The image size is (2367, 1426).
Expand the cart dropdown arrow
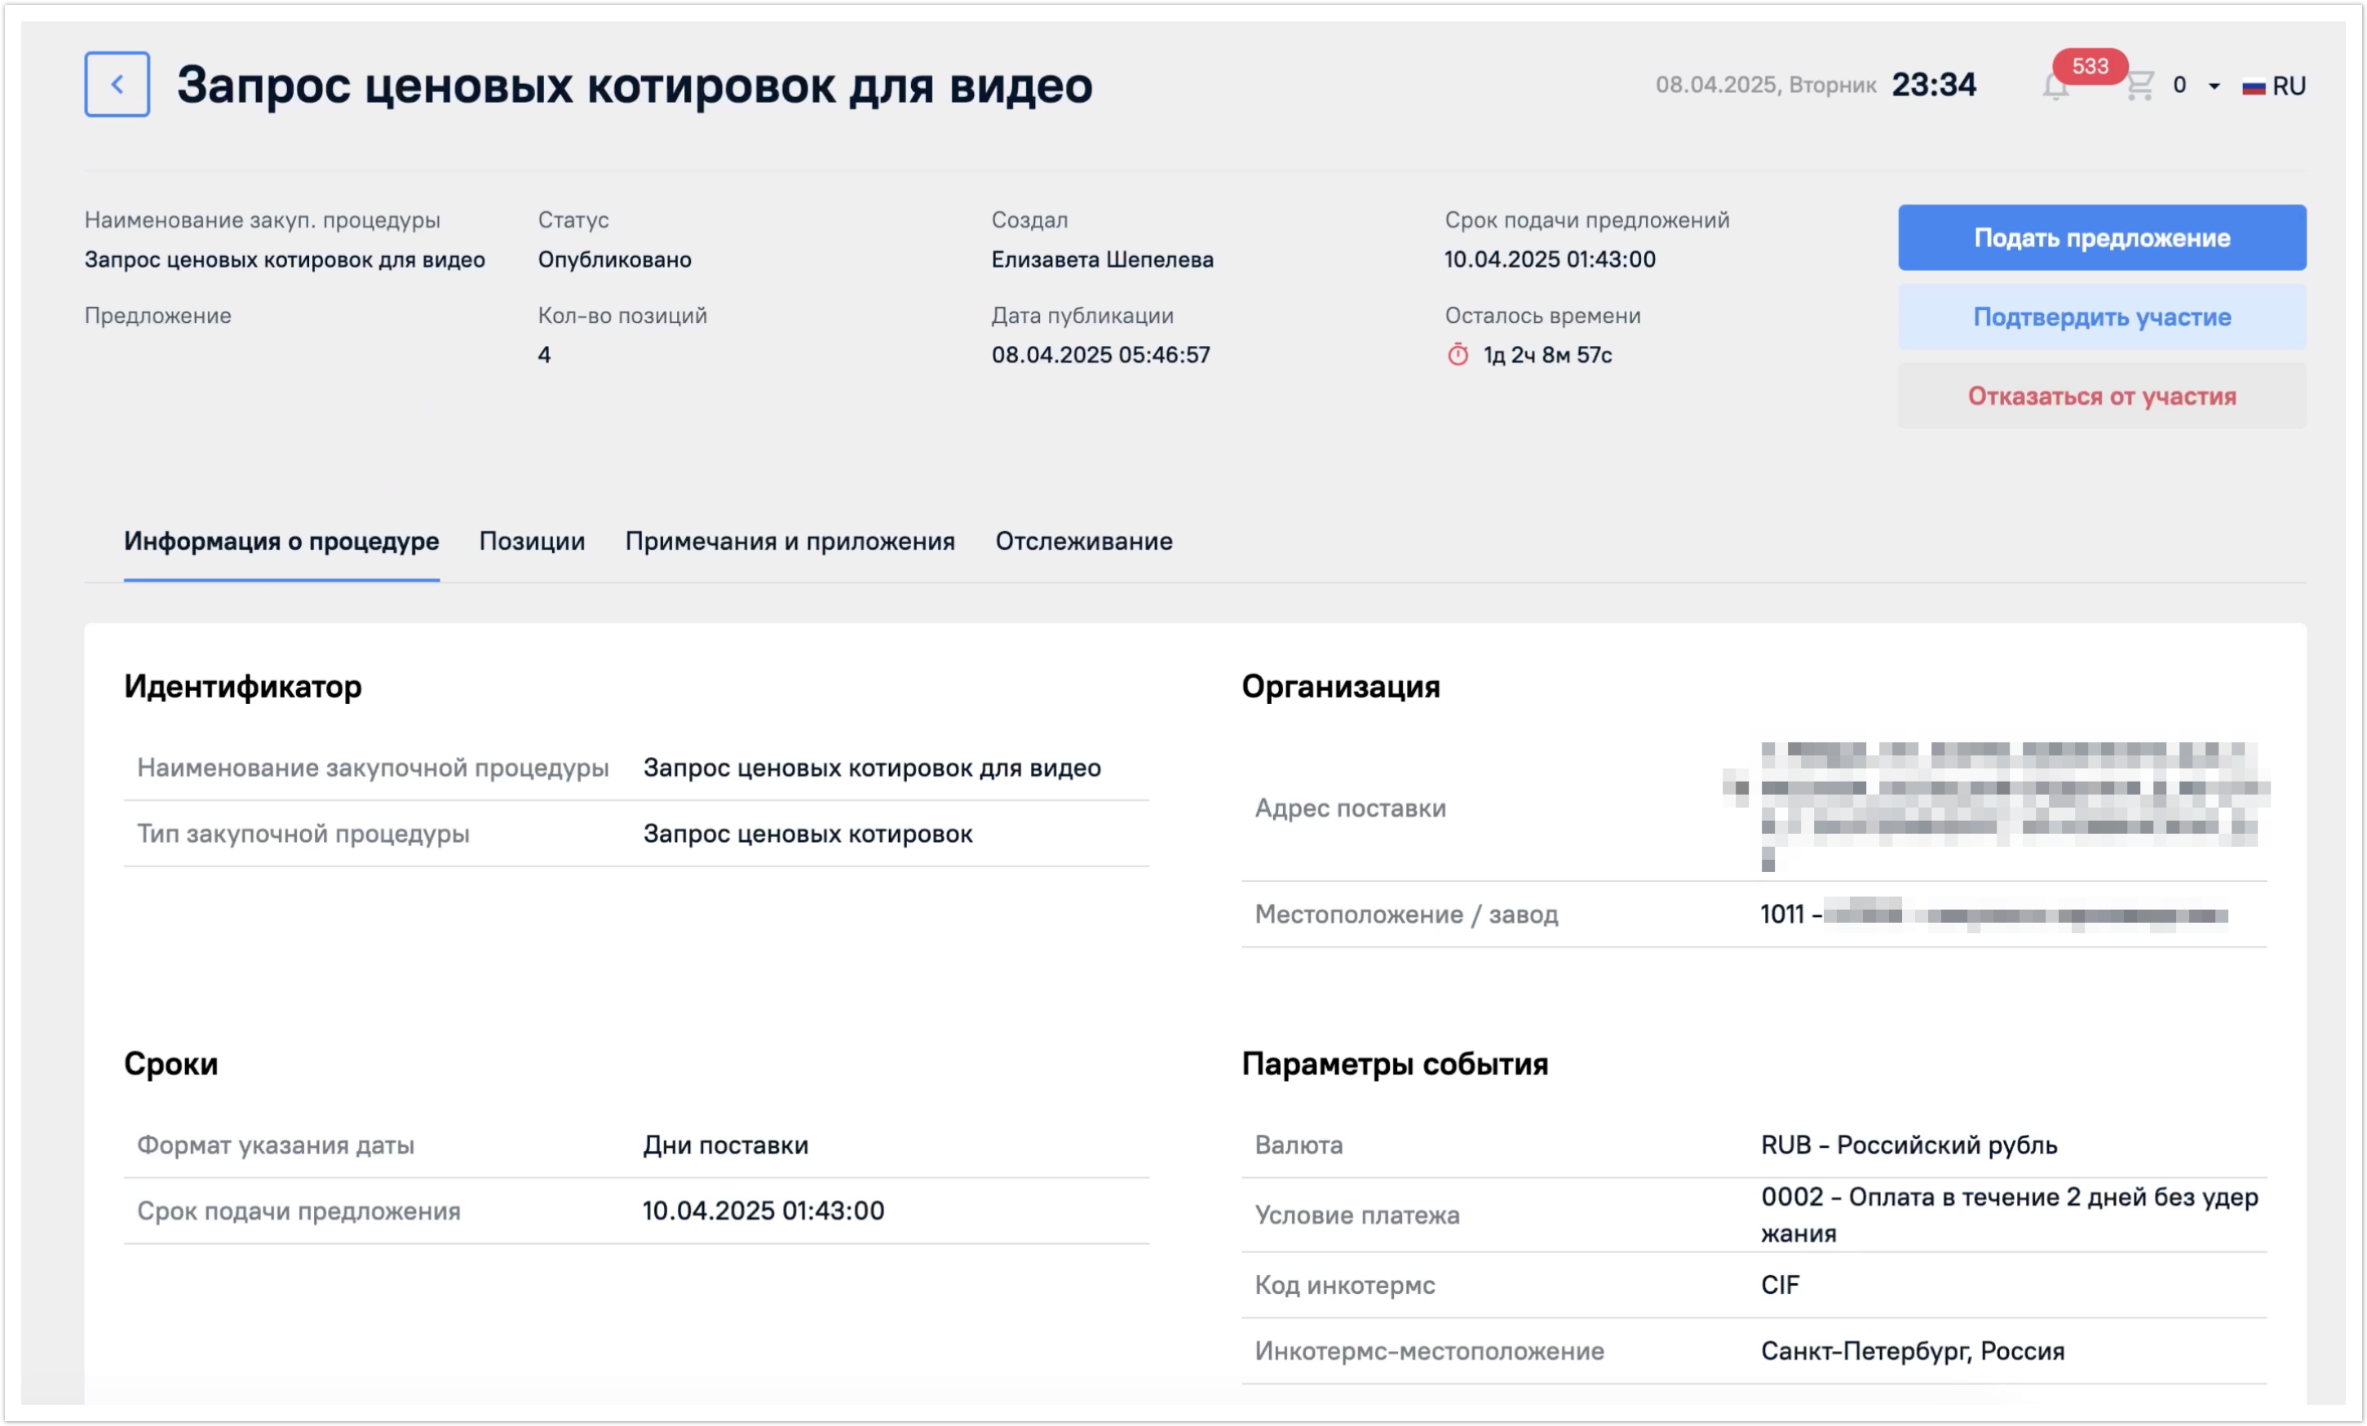[x=2214, y=86]
